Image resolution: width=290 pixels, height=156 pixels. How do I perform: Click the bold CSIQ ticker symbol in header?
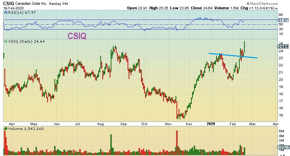(9, 3)
